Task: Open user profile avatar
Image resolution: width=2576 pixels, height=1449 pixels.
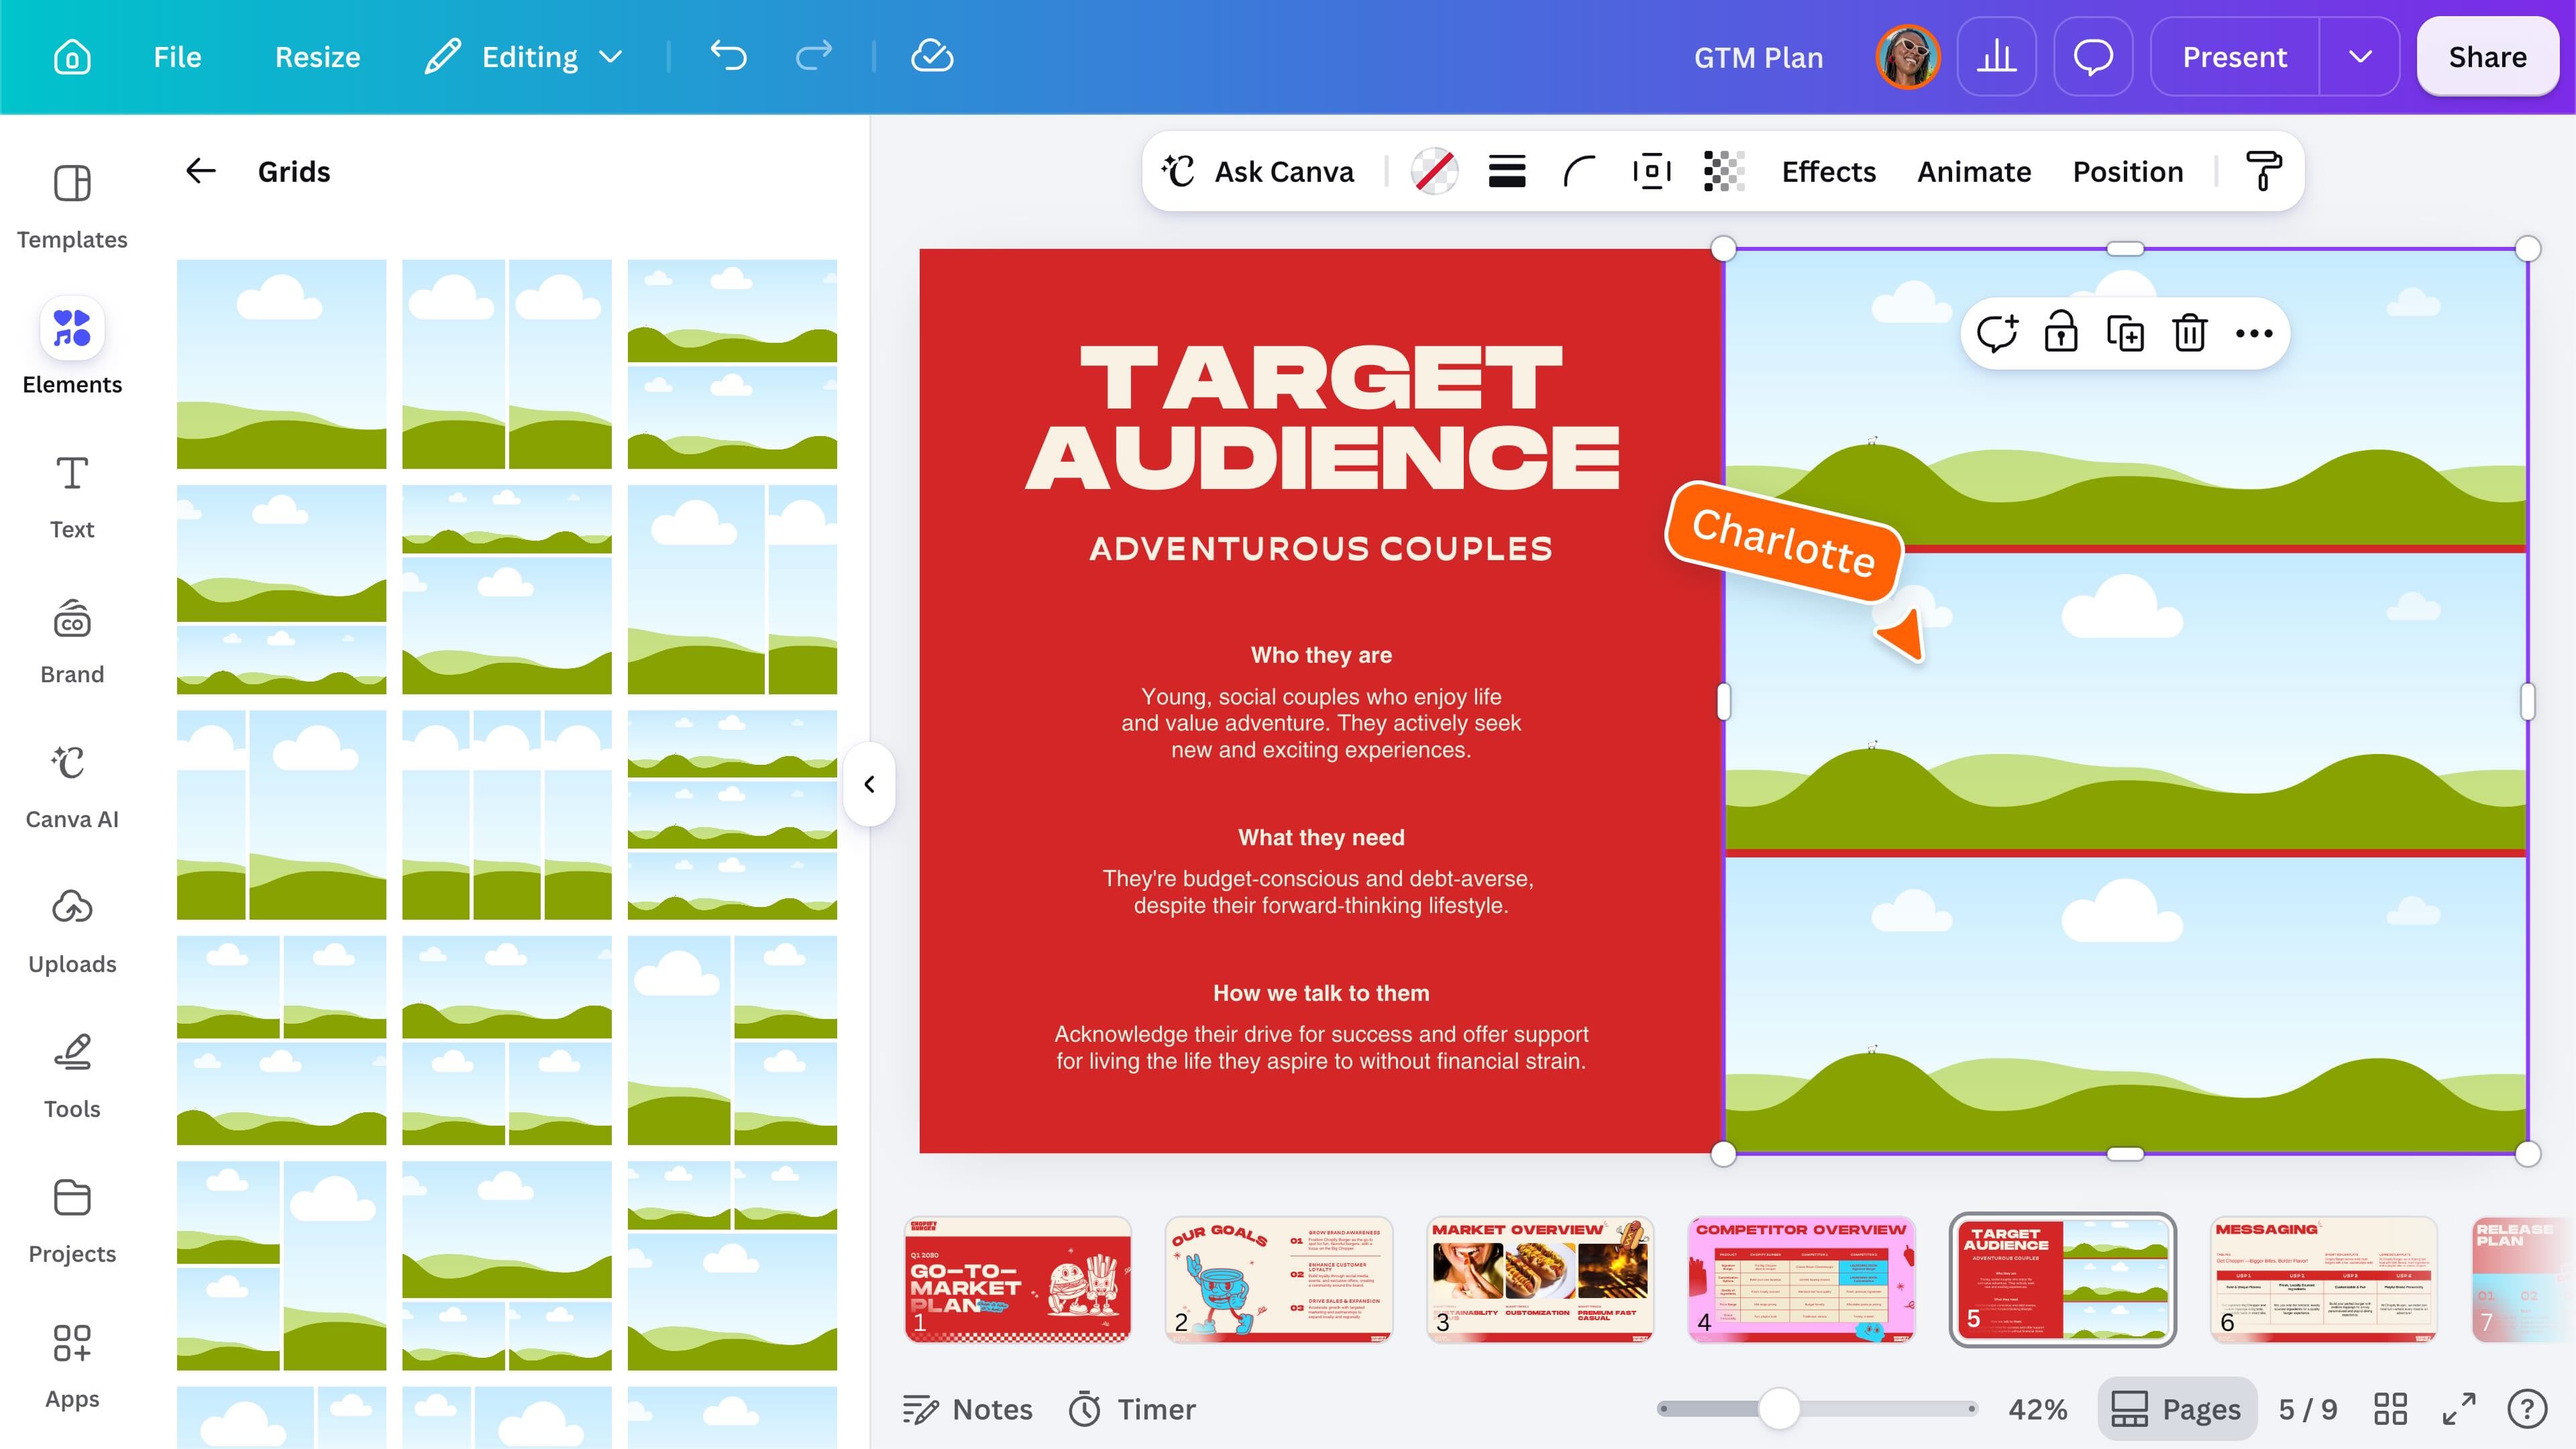Action: point(1908,57)
